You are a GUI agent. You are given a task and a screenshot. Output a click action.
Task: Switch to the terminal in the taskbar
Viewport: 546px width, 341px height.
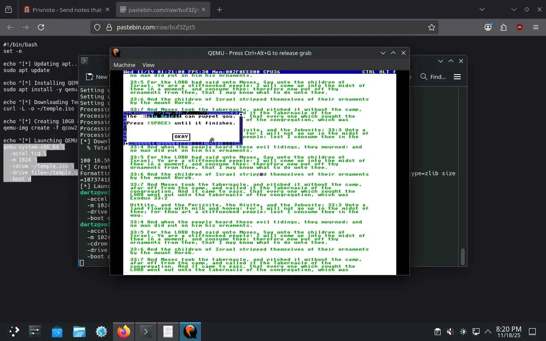(x=146, y=331)
